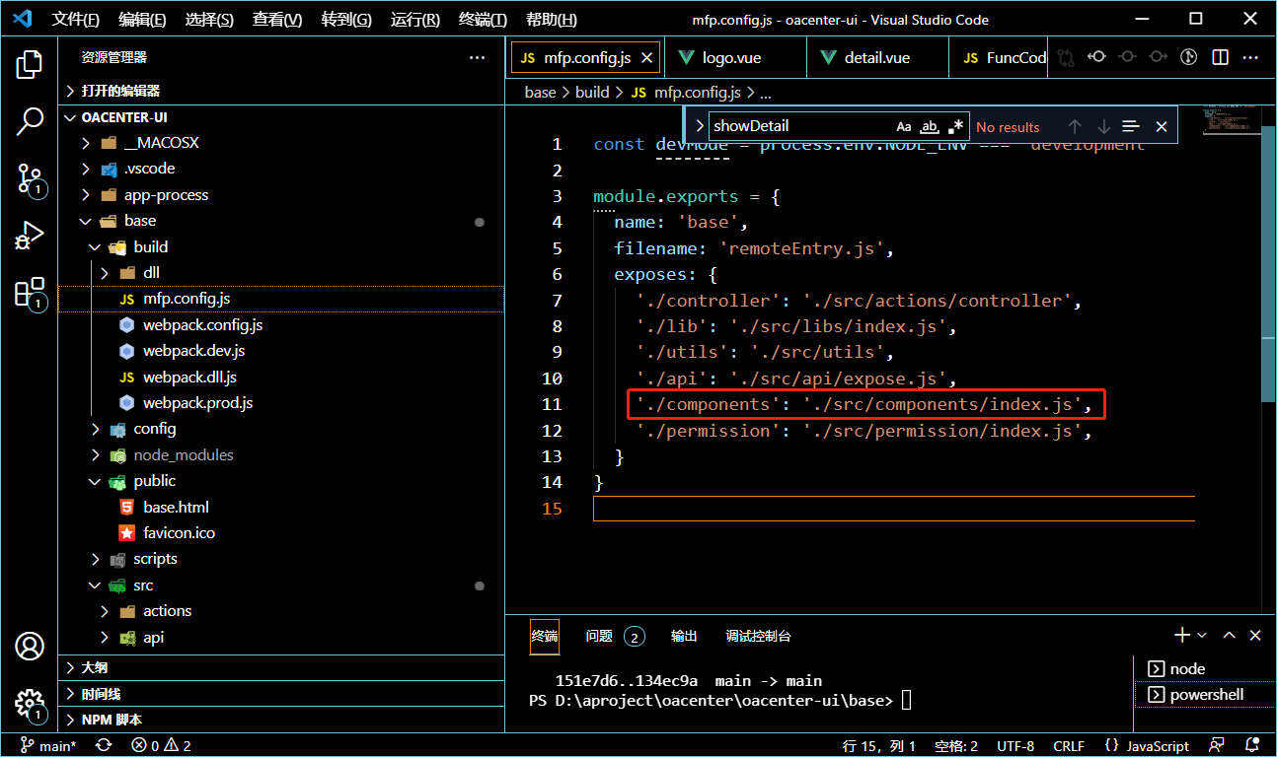
Task: Switch to the detail.vue editor tab
Action: (x=876, y=58)
